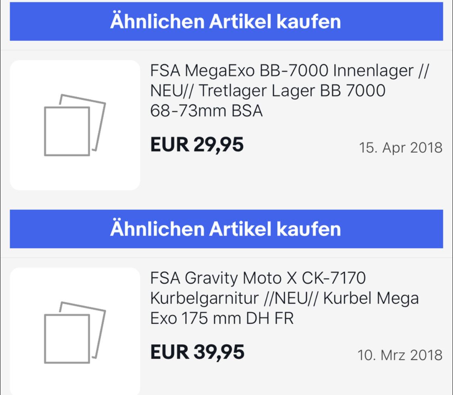453x395 pixels.
Task: Click the EUR 39,95 price
Action: (x=197, y=352)
